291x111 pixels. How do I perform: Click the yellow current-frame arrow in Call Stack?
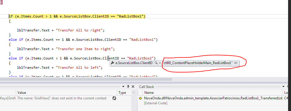pos(141,98)
